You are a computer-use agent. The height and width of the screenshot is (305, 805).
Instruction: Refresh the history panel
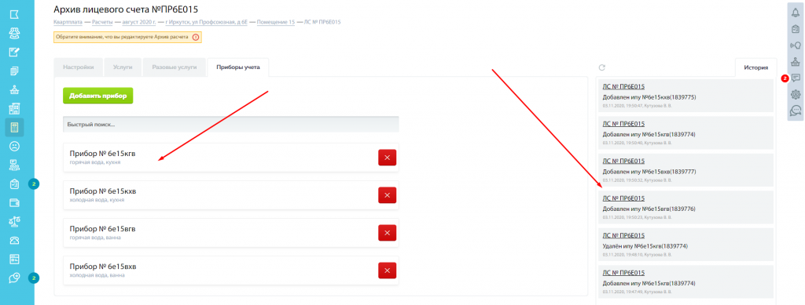point(602,67)
